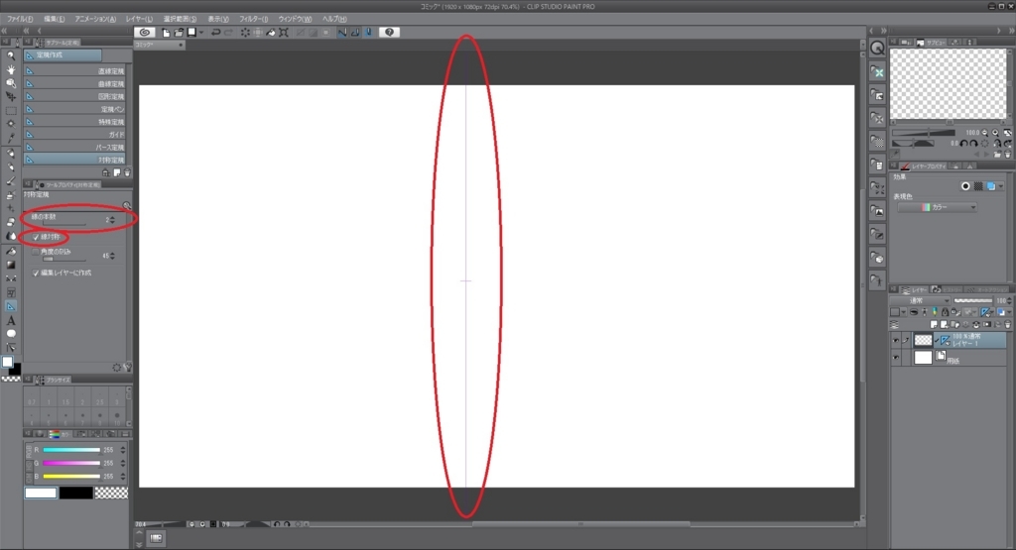Toggle the circle border effect in Layer Property
This screenshot has width=1016, height=550.
tap(965, 186)
